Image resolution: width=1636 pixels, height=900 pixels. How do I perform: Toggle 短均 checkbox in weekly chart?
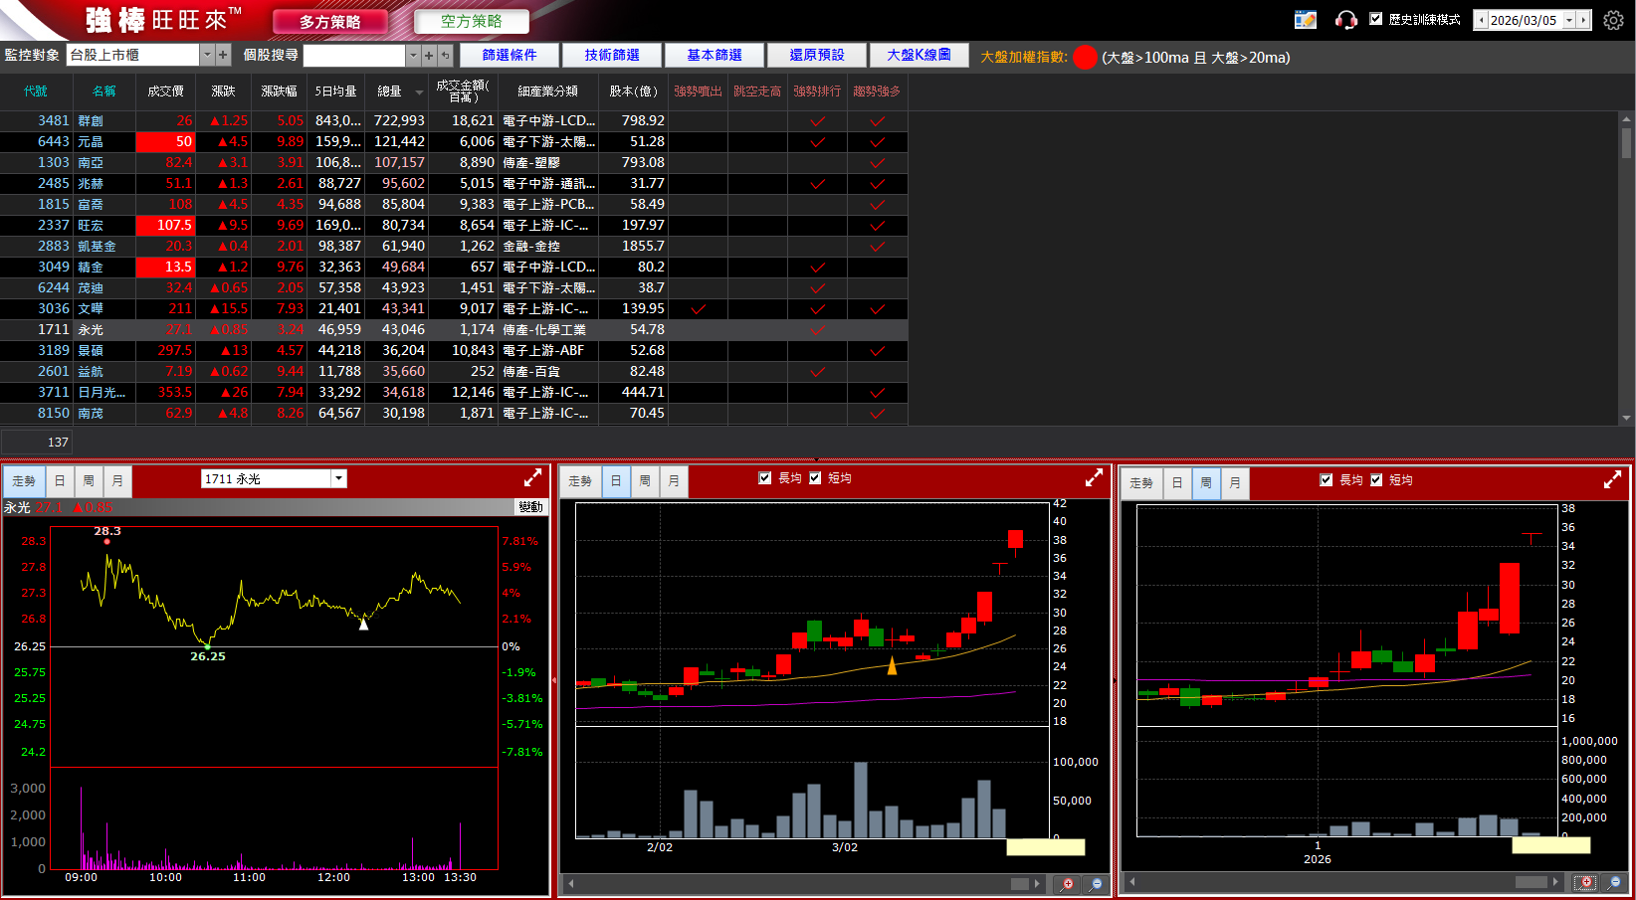click(1376, 480)
